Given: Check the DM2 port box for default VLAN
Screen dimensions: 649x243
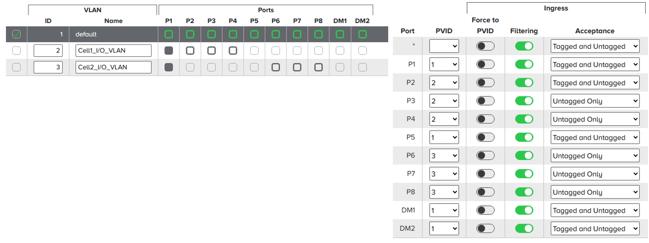Looking at the screenshot, I should 363,34.
